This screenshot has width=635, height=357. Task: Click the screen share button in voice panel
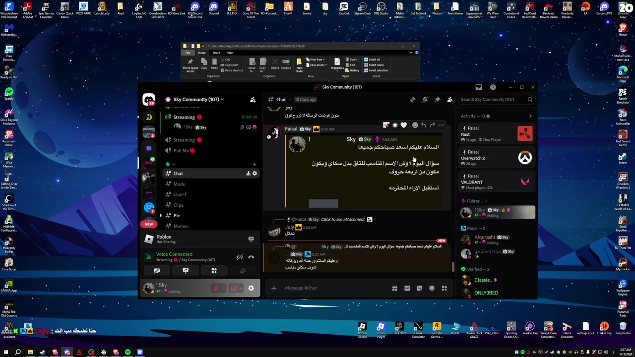(x=186, y=271)
